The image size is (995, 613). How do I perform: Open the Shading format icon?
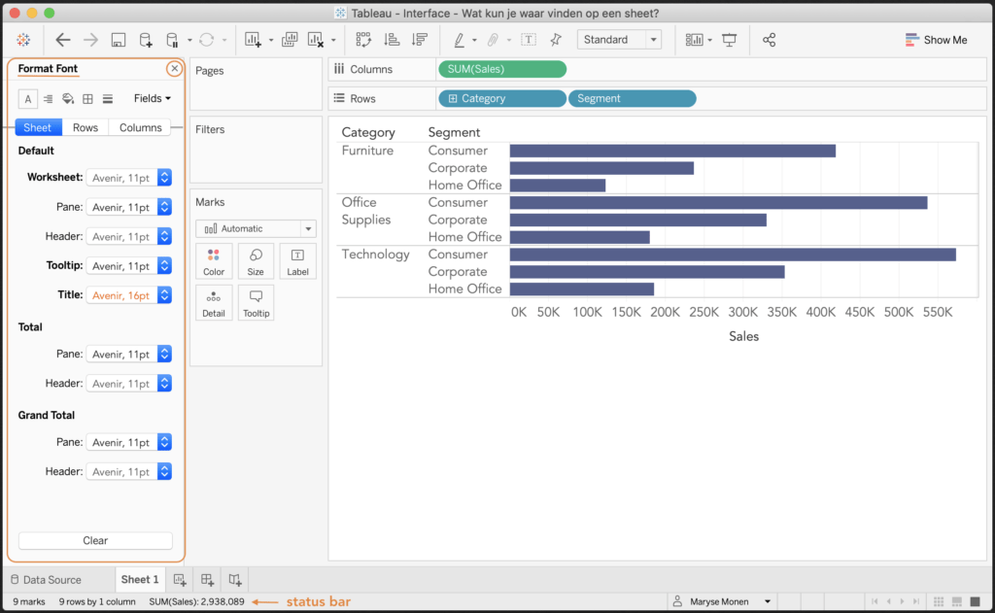(68, 98)
